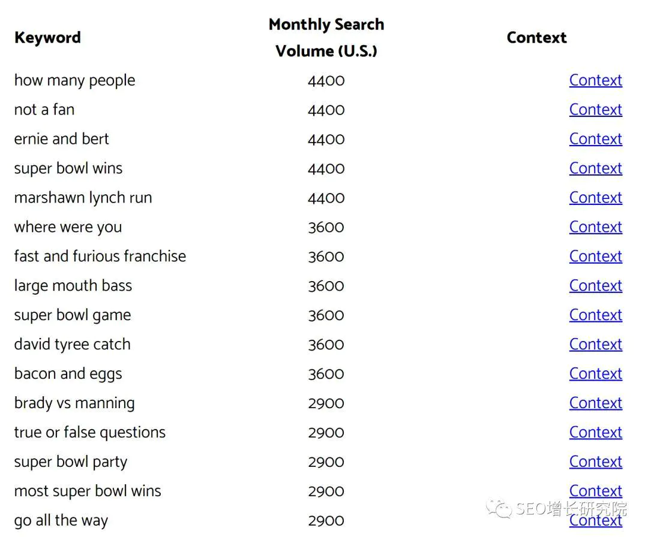This screenshot has height=537, width=648.
Task: Open Context link for "most super bowl wins"
Action: click(x=596, y=490)
